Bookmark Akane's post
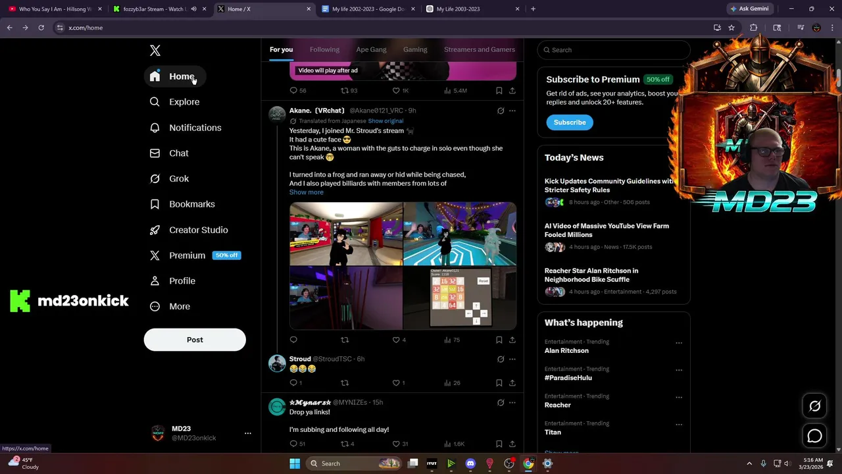 (499, 340)
